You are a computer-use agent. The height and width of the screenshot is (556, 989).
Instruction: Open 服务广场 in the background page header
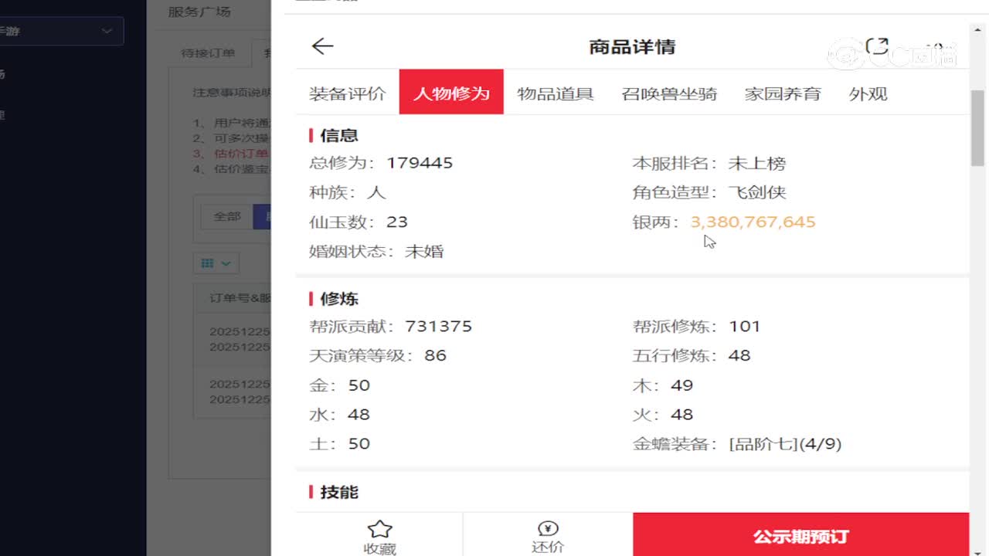point(199,12)
